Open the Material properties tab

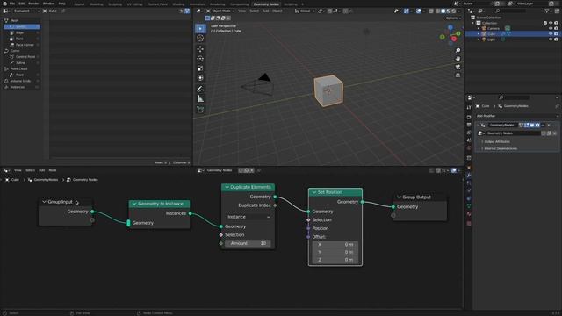coord(469,214)
